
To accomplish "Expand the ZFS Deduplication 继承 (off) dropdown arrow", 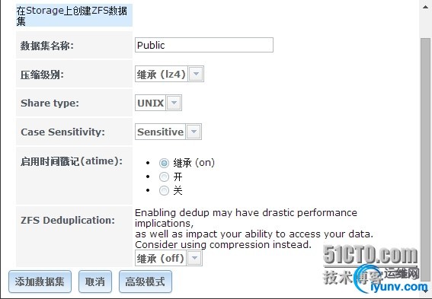I will (x=194, y=258).
